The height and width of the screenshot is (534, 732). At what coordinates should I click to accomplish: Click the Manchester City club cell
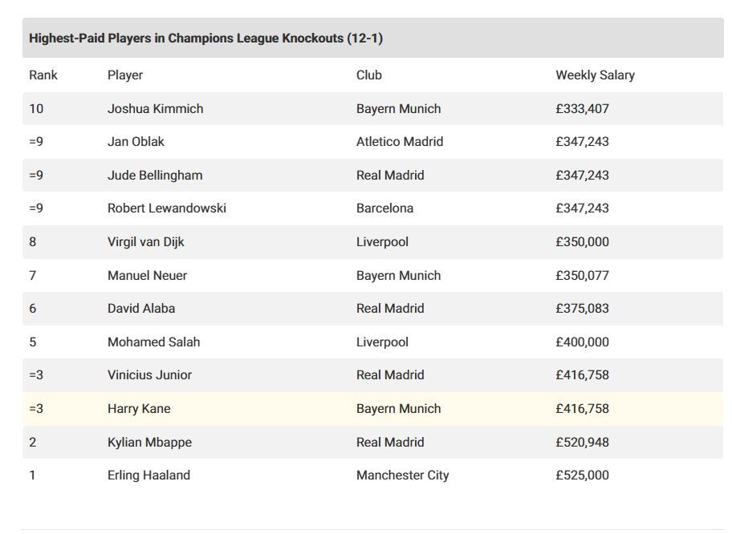[402, 475]
